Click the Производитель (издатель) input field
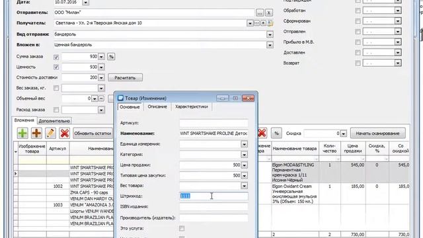Viewport: 423px width, 238px height. point(213,218)
